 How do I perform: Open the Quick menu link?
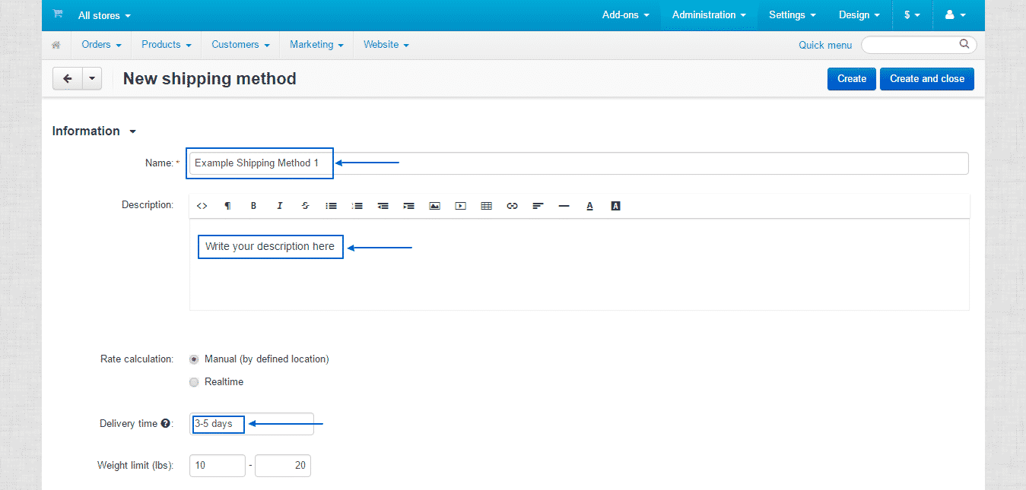point(825,44)
